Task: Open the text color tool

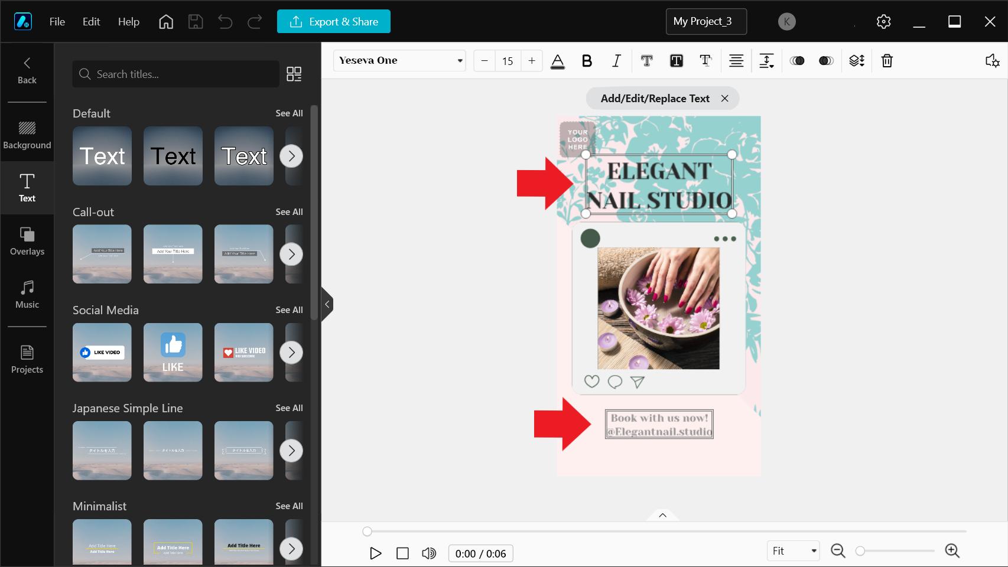Action: [558, 61]
